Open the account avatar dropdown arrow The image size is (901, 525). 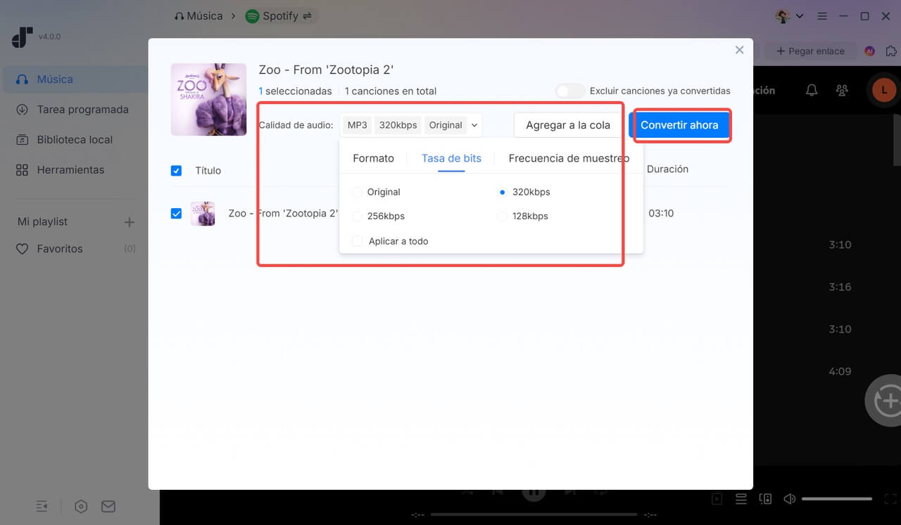[x=799, y=16]
